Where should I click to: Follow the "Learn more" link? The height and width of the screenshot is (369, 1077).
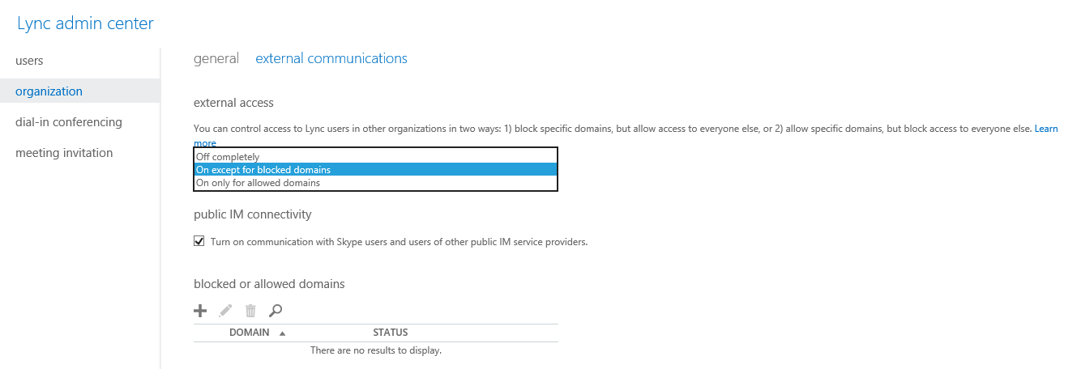[x=1045, y=129]
